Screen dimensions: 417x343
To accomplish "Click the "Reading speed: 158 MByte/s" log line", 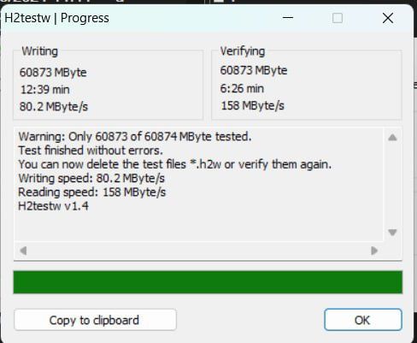I will (x=91, y=192).
